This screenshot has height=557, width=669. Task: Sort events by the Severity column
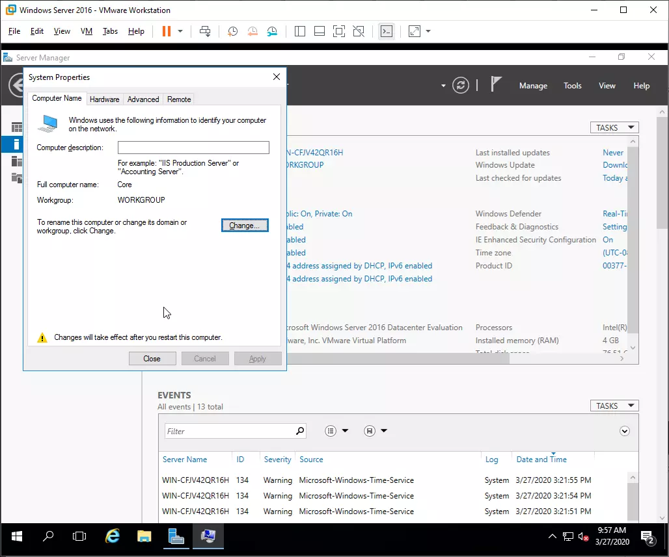(277, 460)
